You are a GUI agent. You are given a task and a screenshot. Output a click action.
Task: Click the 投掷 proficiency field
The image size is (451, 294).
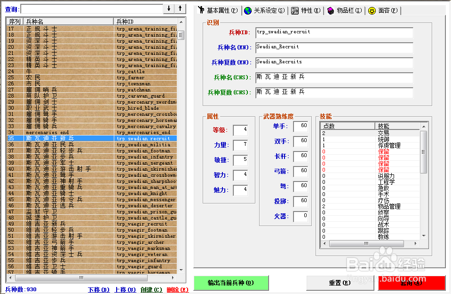[301, 201]
